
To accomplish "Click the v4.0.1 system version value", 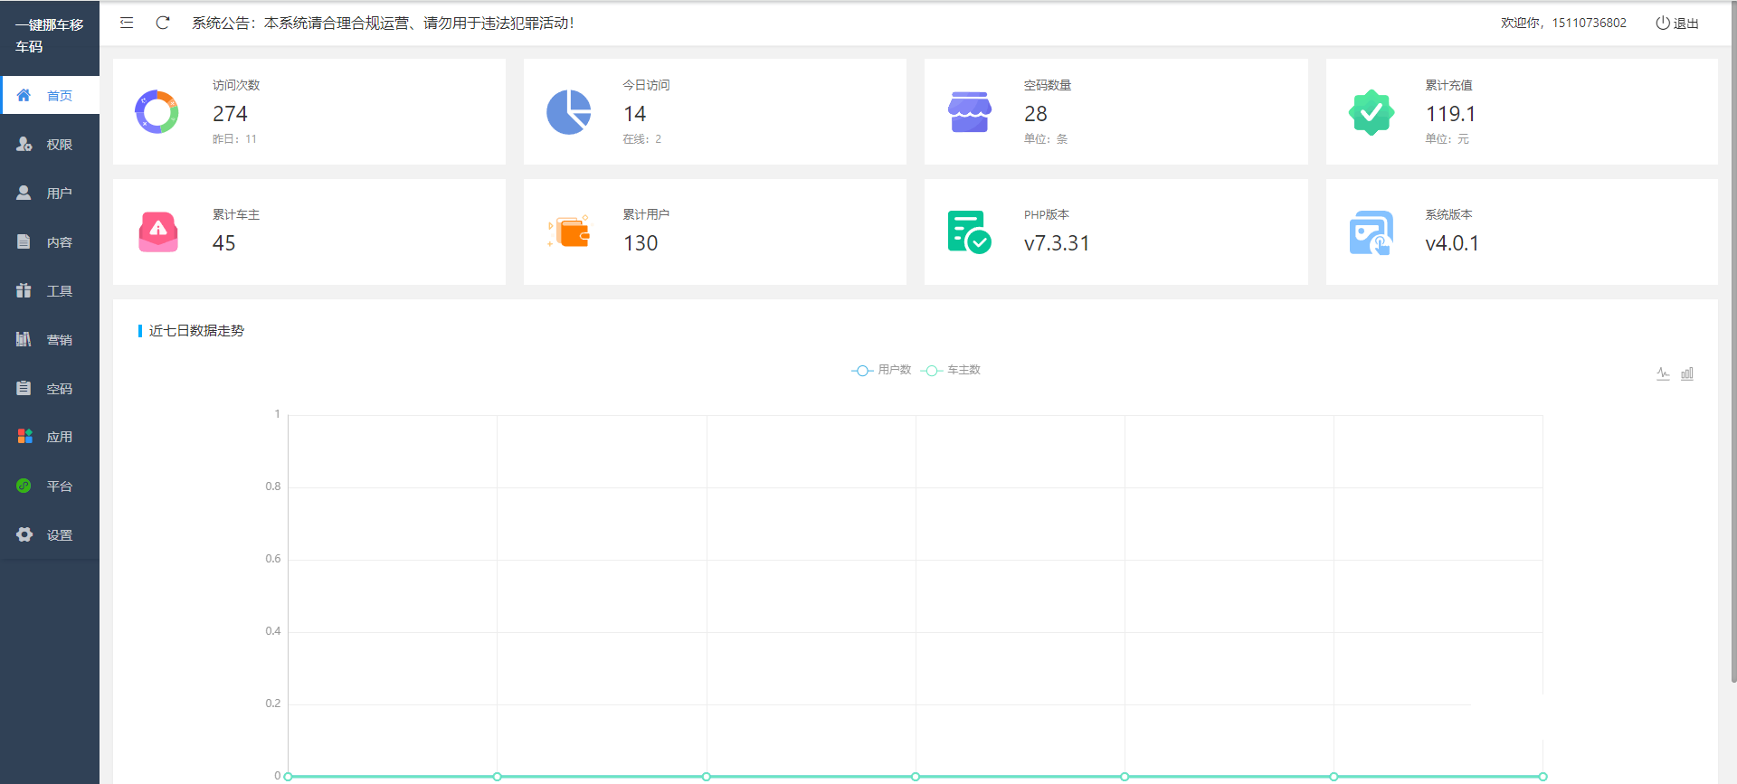I will [1452, 242].
